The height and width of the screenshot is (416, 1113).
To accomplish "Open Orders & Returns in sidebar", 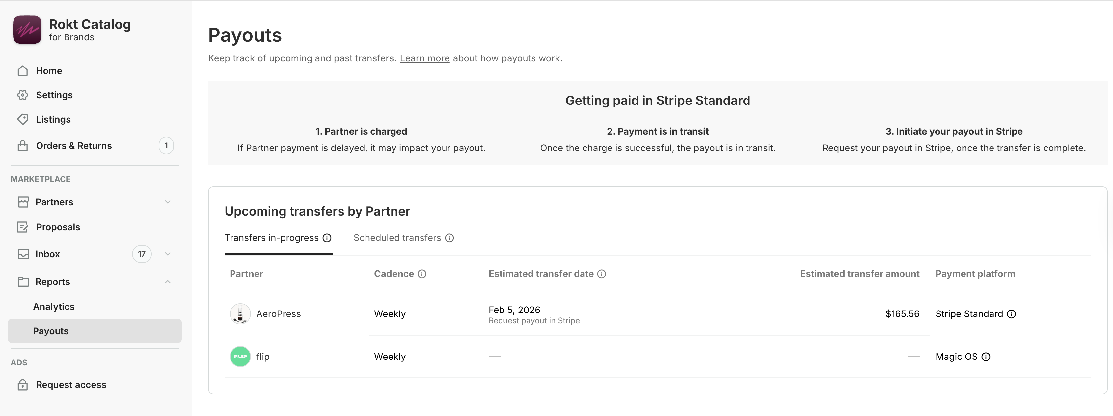I will (74, 146).
